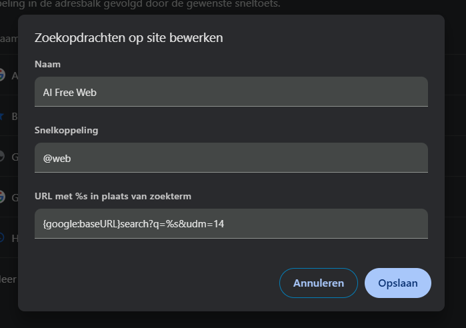466x328 pixels.
Task: Click the Naam field containing AI Free Web
Action: (x=231, y=92)
